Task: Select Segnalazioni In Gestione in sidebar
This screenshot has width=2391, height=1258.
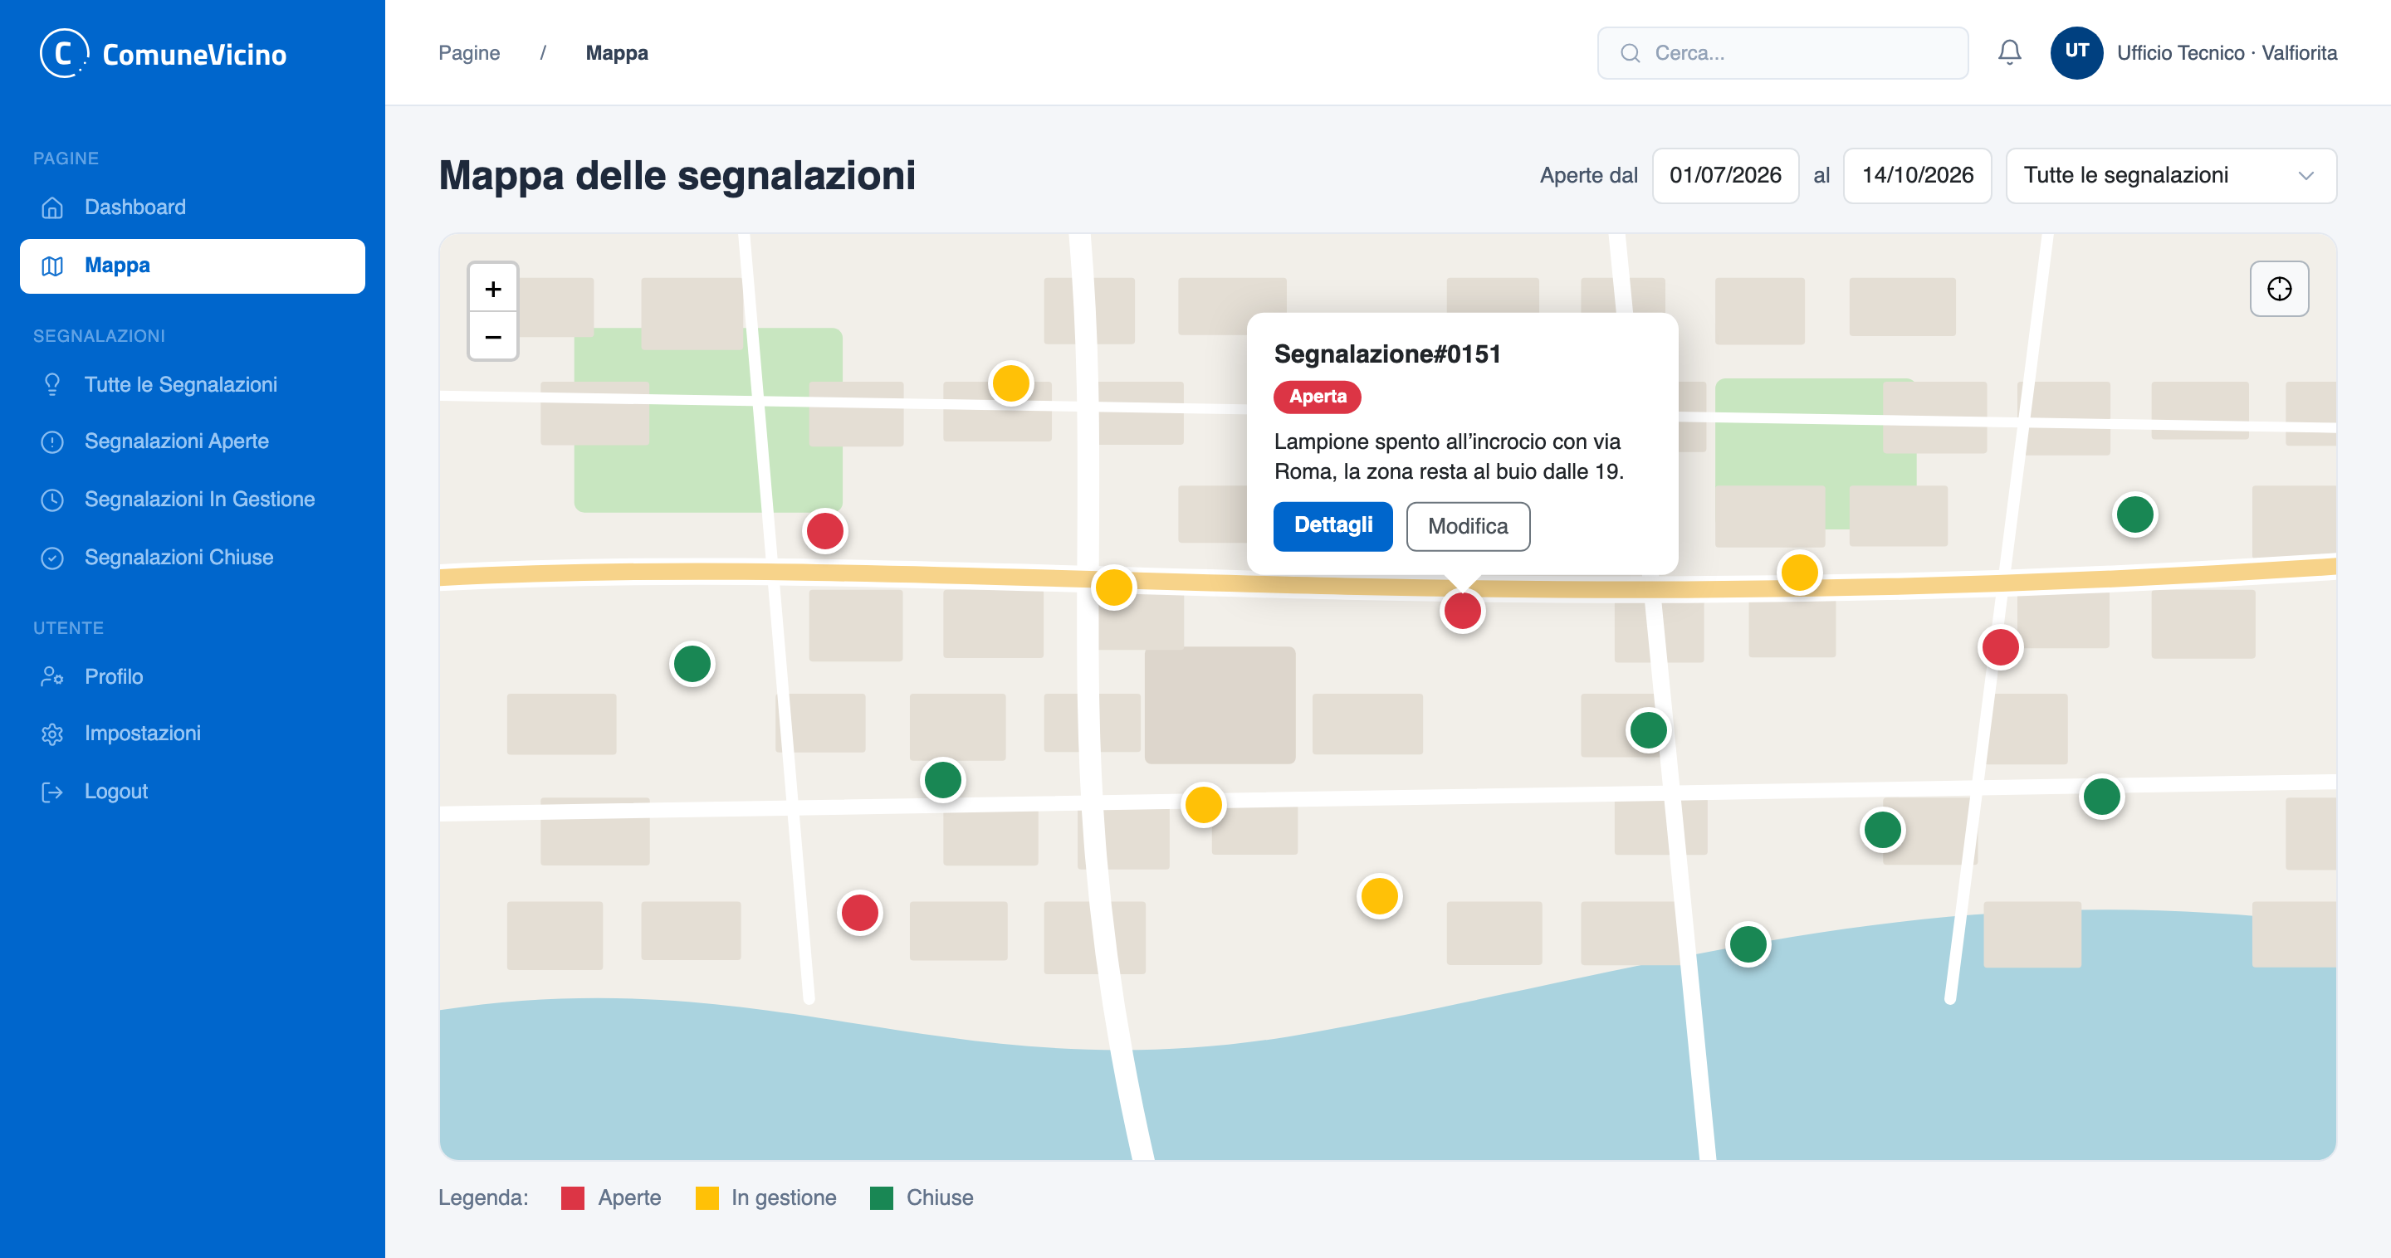Action: coord(192,499)
